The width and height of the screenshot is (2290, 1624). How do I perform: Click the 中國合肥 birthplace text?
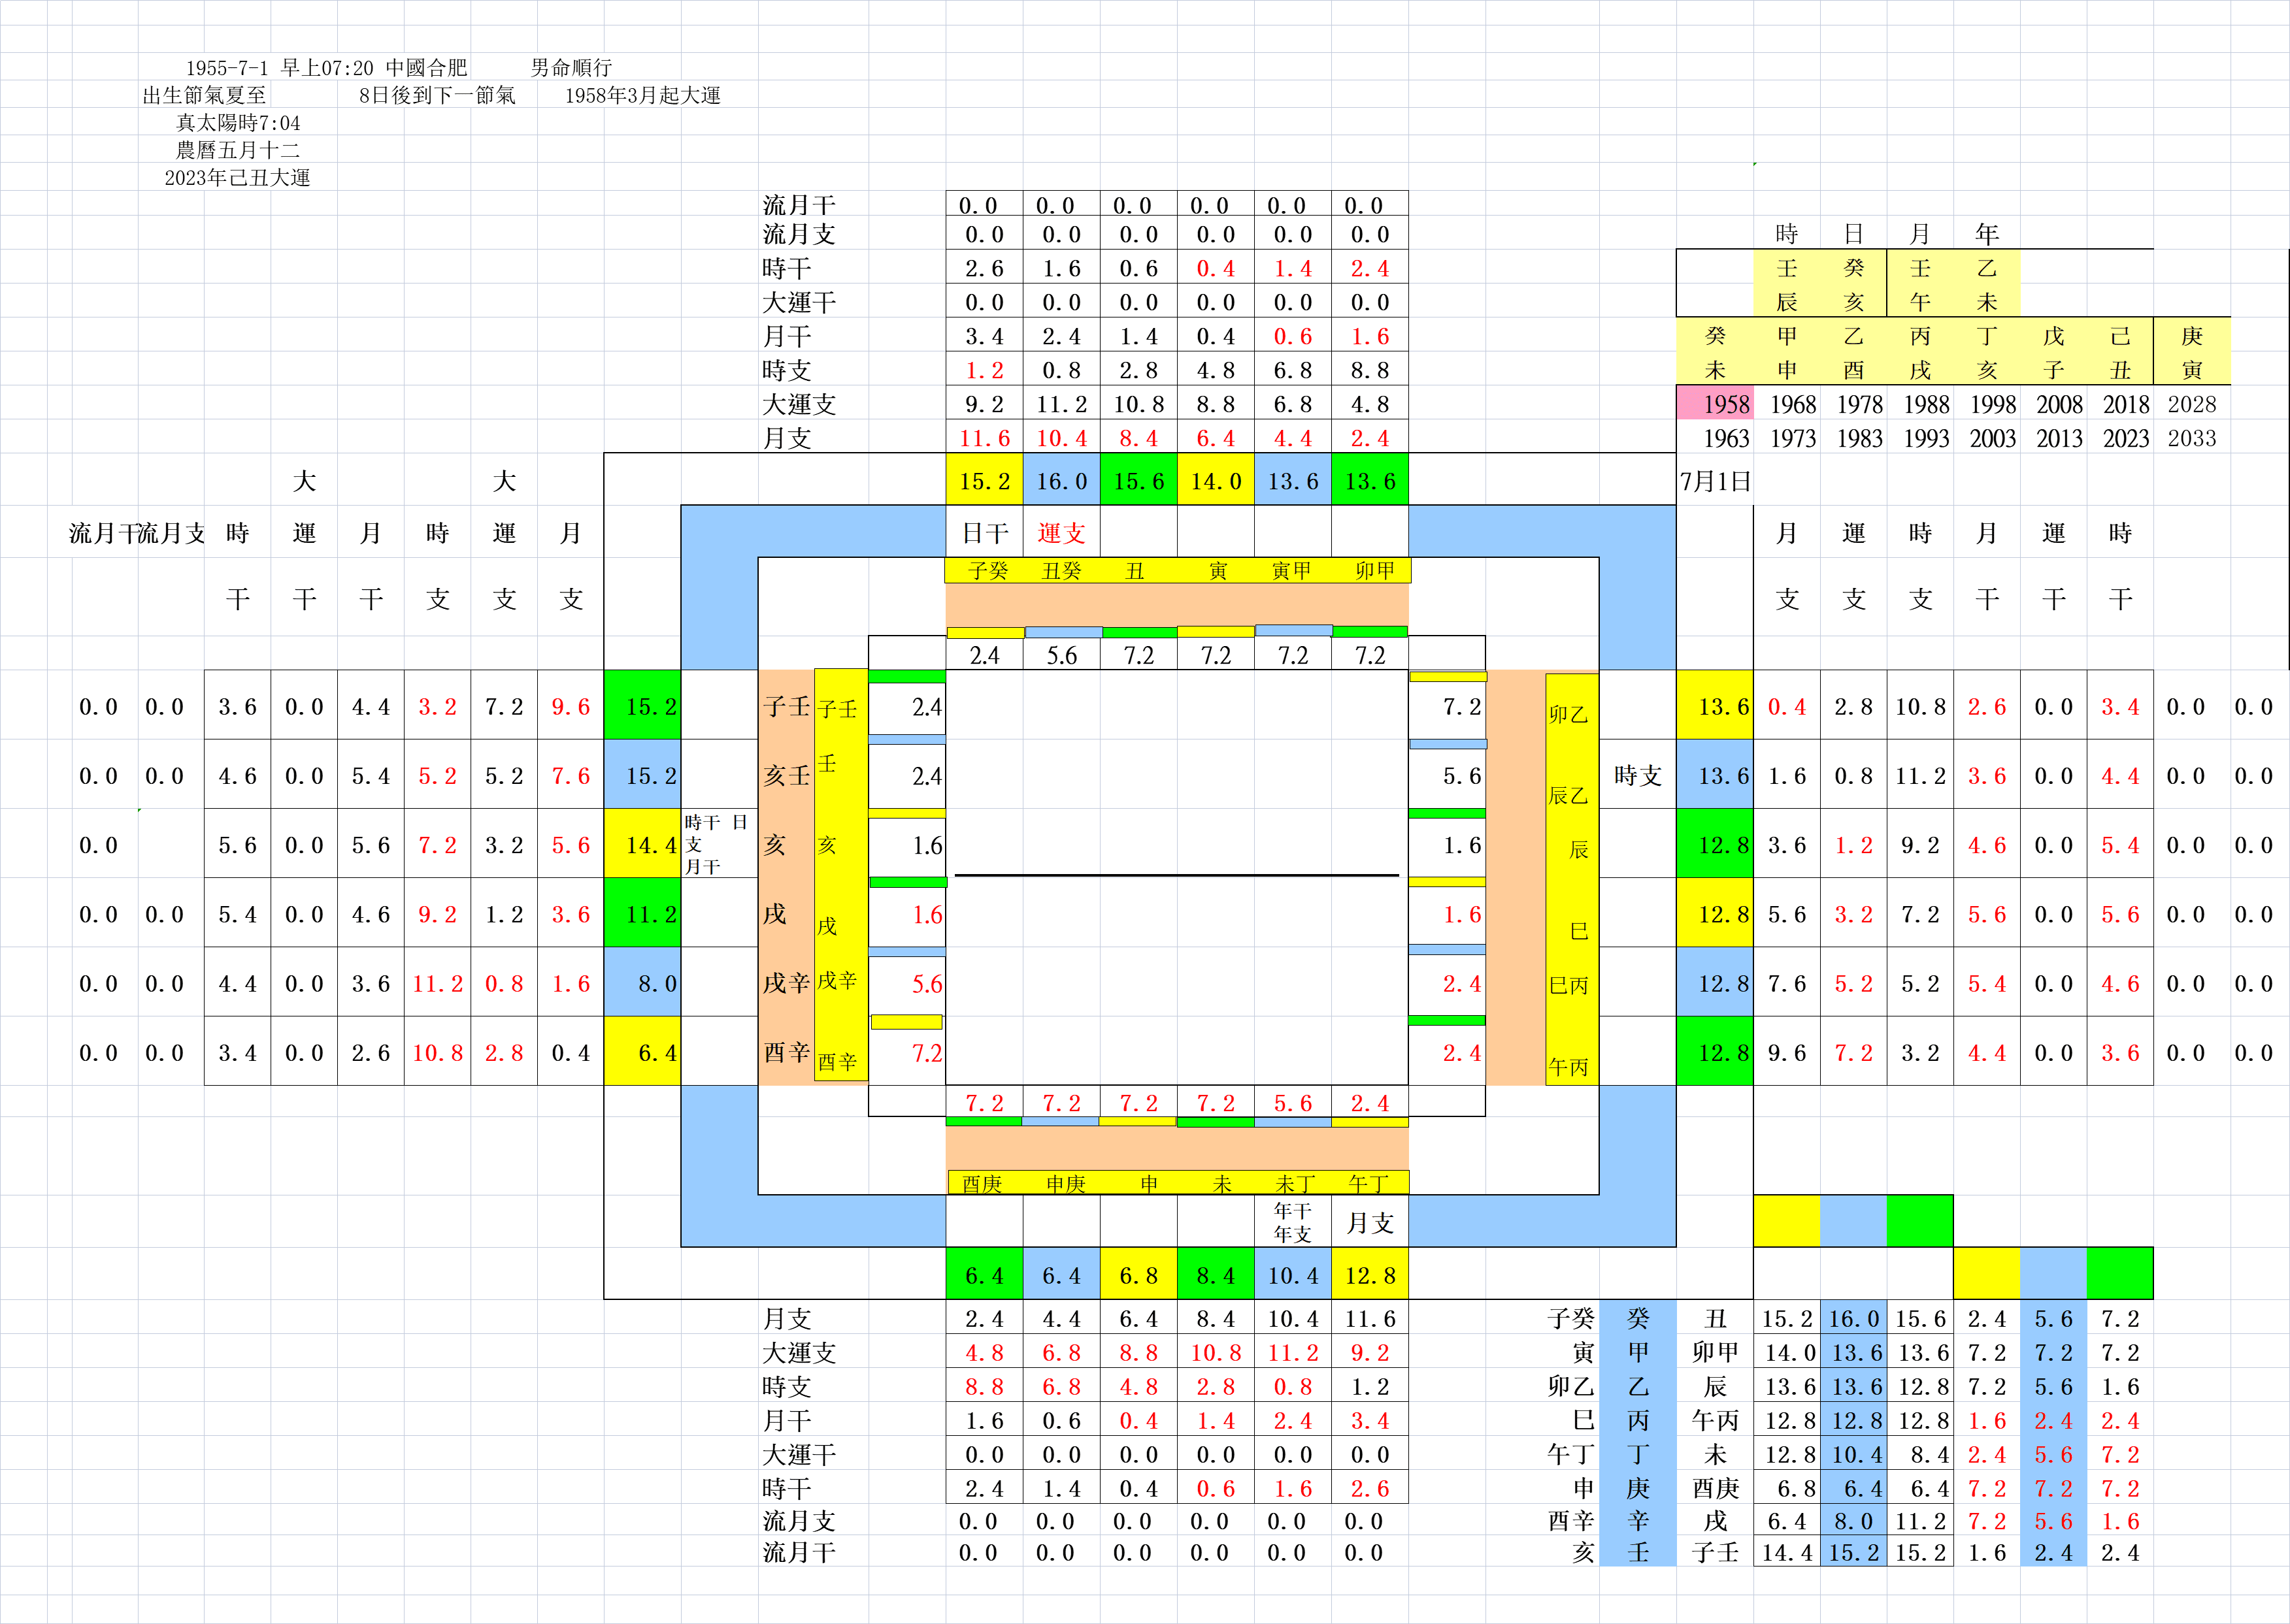click(x=426, y=68)
